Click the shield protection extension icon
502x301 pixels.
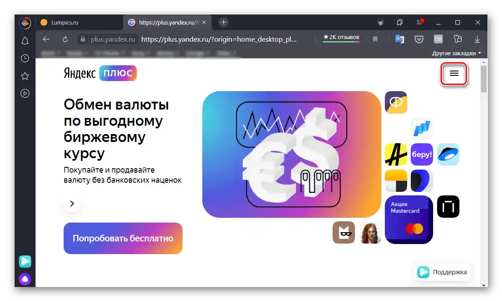(419, 39)
